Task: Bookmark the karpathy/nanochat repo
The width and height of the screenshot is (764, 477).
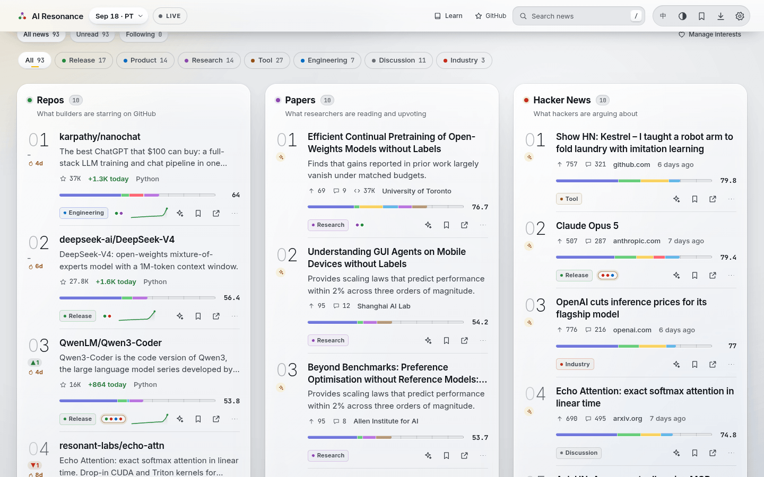Action: pyautogui.click(x=198, y=213)
